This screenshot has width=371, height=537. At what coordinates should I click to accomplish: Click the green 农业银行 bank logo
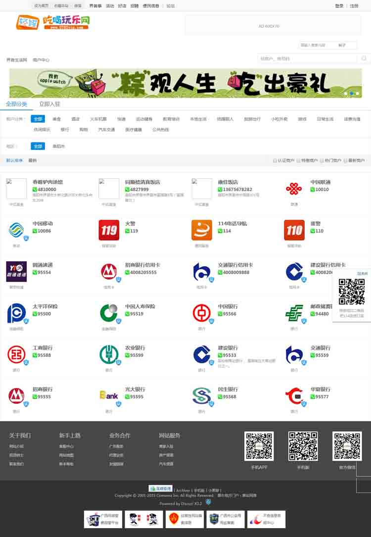(x=109, y=354)
